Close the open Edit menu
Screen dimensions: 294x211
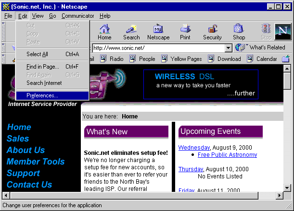(23, 16)
